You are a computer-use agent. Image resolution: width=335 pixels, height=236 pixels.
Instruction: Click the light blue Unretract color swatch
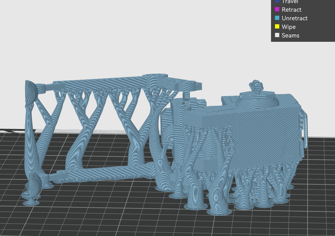tap(277, 18)
